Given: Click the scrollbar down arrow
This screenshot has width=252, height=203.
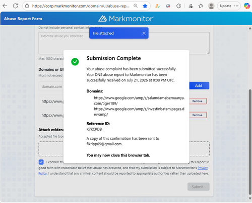Looking at the screenshot, I should coord(250,198).
